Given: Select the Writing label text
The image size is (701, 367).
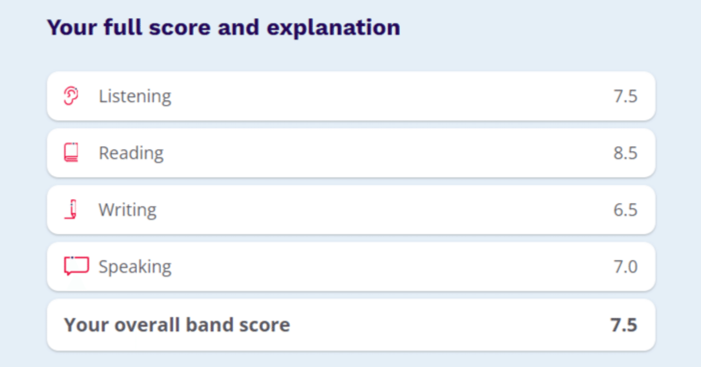Looking at the screenshot, I should click(x=128, y=210).
